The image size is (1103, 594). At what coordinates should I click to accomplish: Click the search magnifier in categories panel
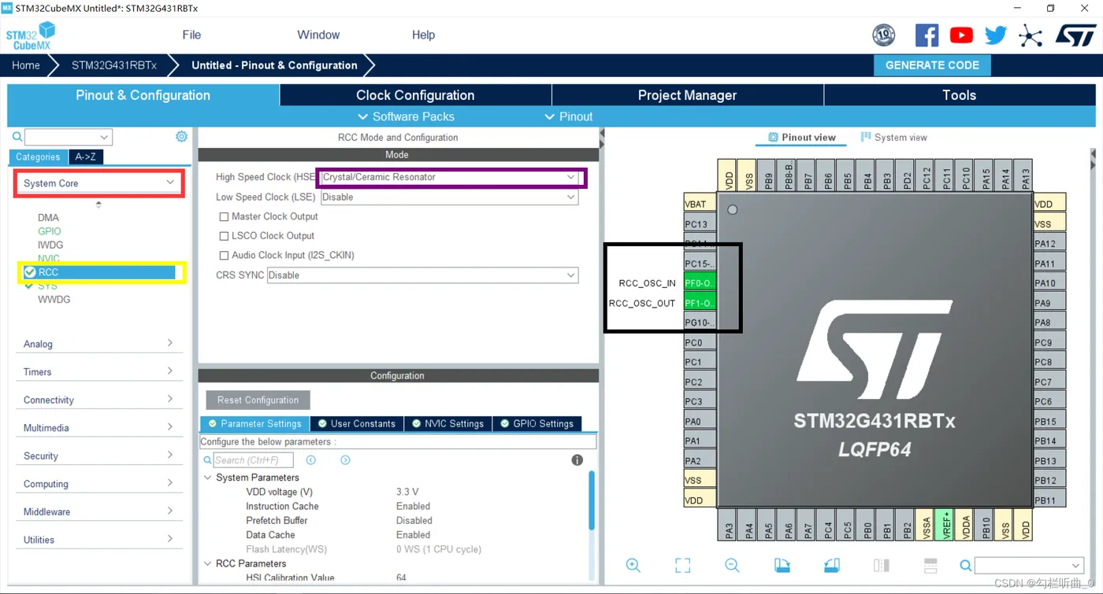click(x=17, y=137)
